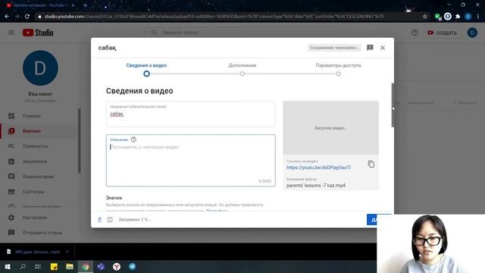Open Windows taskbar search
The height and width of the screenshot is (273, 485).
[23, 266]
